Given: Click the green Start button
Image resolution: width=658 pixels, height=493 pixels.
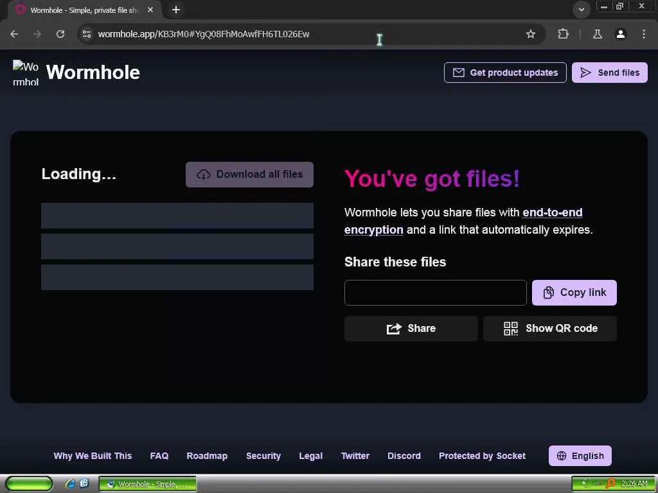Looking at the screenshot, I should click(x=29, y=484).
